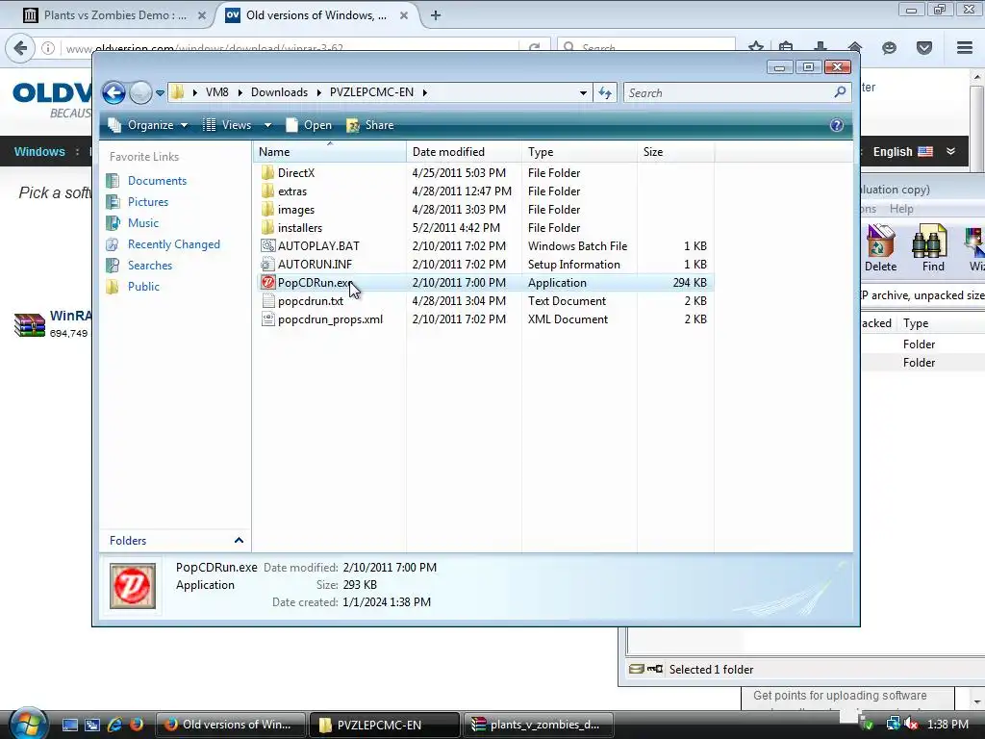
Task: Sort by the Type column header
Action: click(x=579, y=152)
